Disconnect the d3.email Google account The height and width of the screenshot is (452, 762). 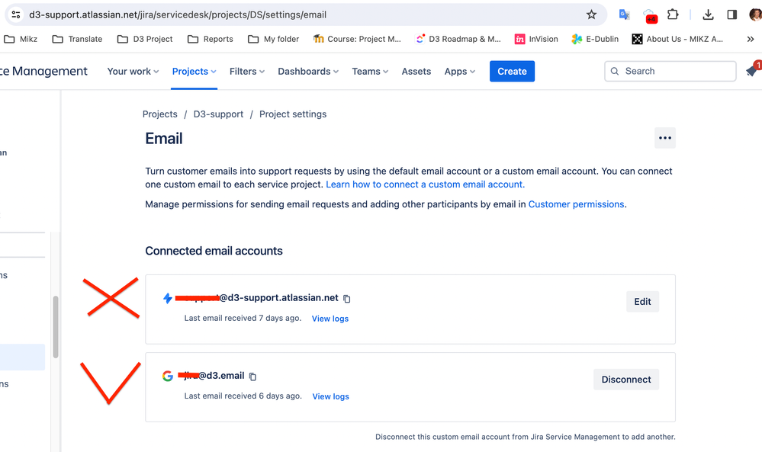(626, 379)
